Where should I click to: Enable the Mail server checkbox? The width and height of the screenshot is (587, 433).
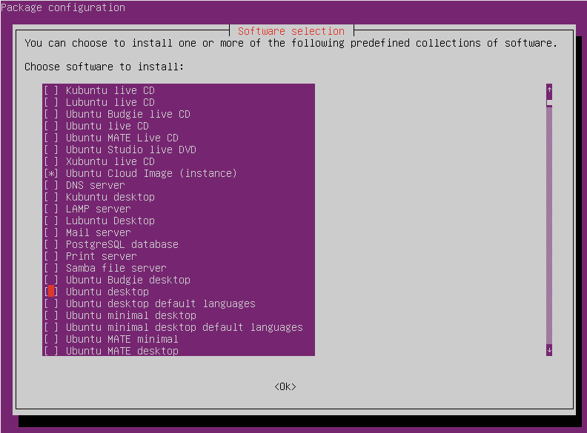51,232
